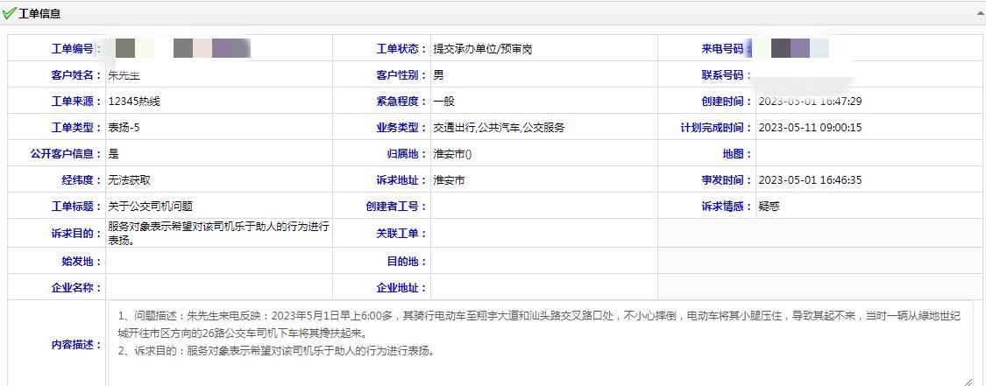Viewport: 986px width, 386px height.
Task: Click the 归属地 value 淮安市()
Action: tap(453, 154)
